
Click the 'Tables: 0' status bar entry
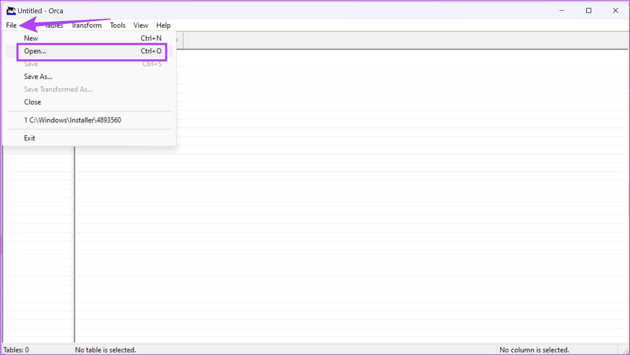pos(16,350)
